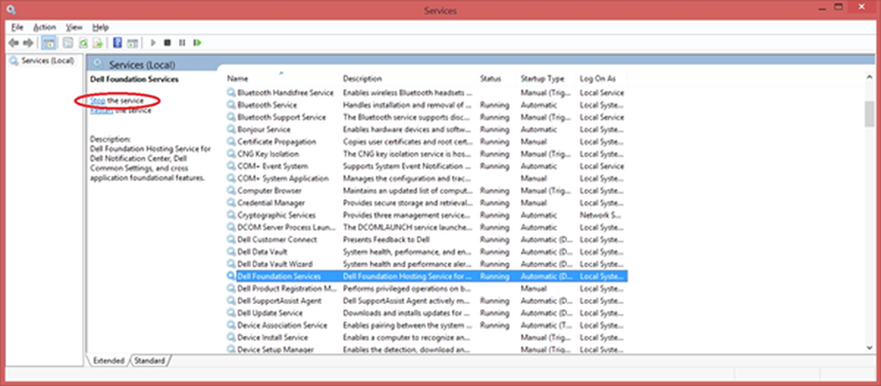Image resolution: width=881 pixels, height=386 pixels.
Task: Click the Services window system icon in title bar
Action: pyautogui.click(x=11, y=10)
